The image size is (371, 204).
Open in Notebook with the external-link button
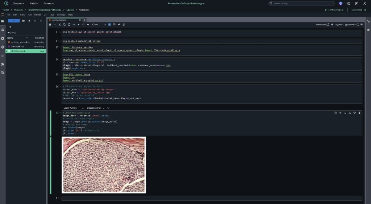point(322,25)
